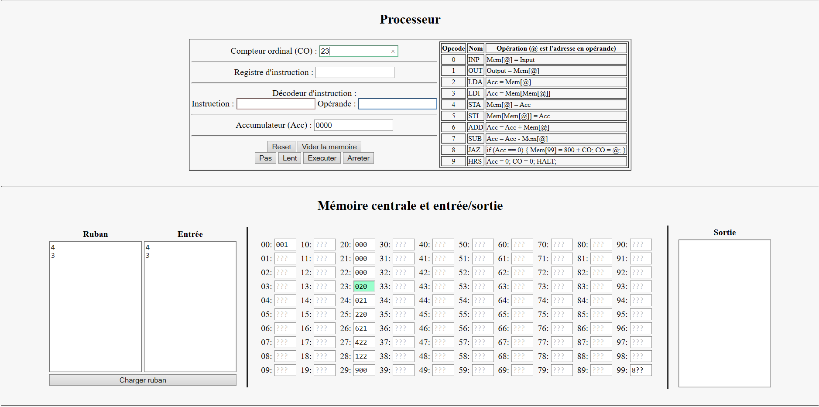Click inside the Ruban text area
The height and width of the screenshot is (407, 819).
click(x=96, y=307)
